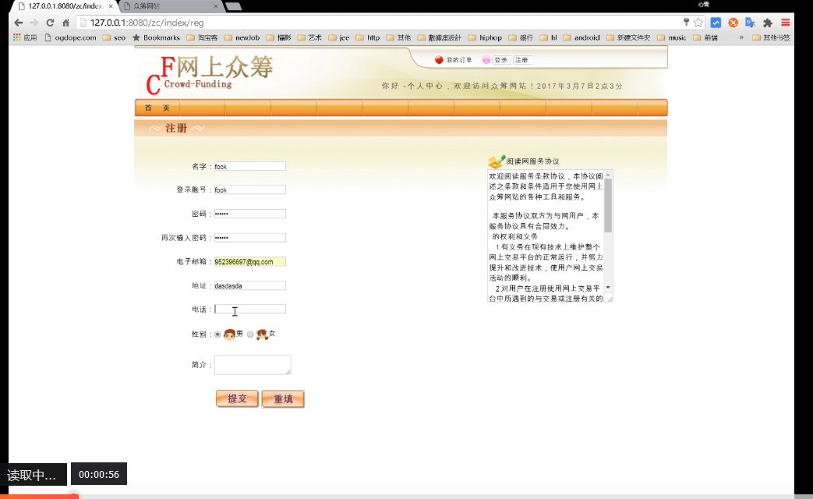
Task: Select the 女 radio button
Action: pyautogui.click(x=250, y=334)
